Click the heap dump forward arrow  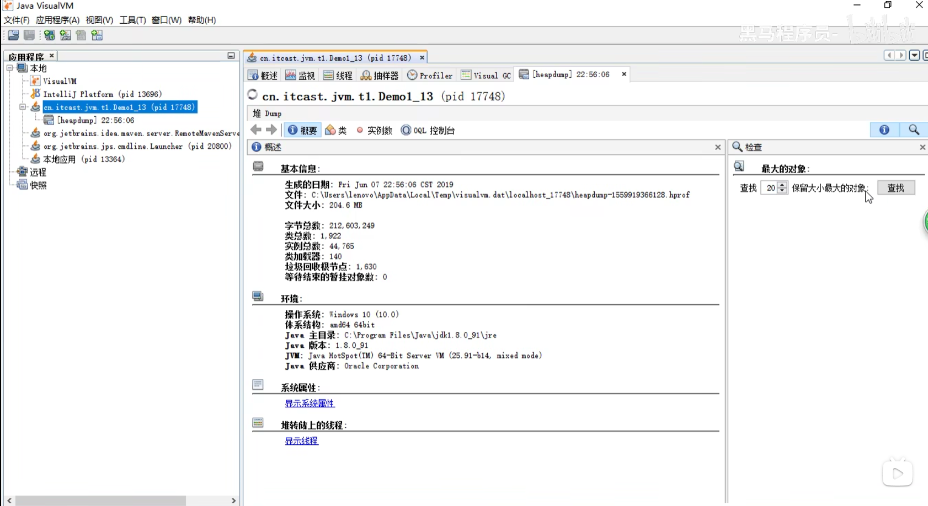pos(271,130)
